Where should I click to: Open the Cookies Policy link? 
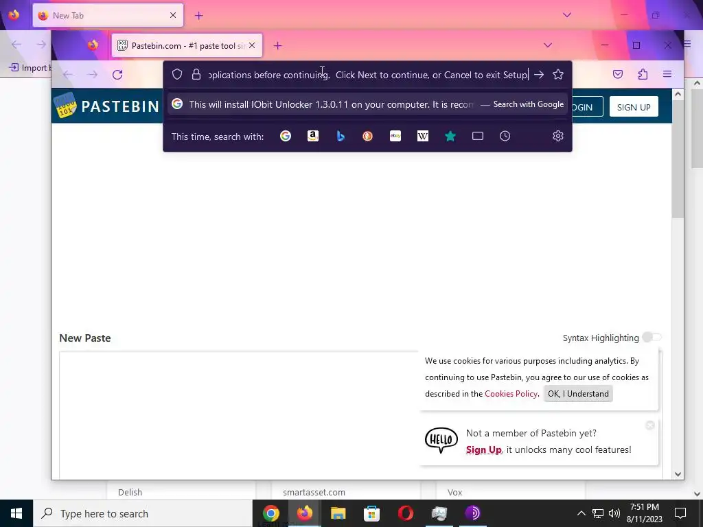coord(511,393)
